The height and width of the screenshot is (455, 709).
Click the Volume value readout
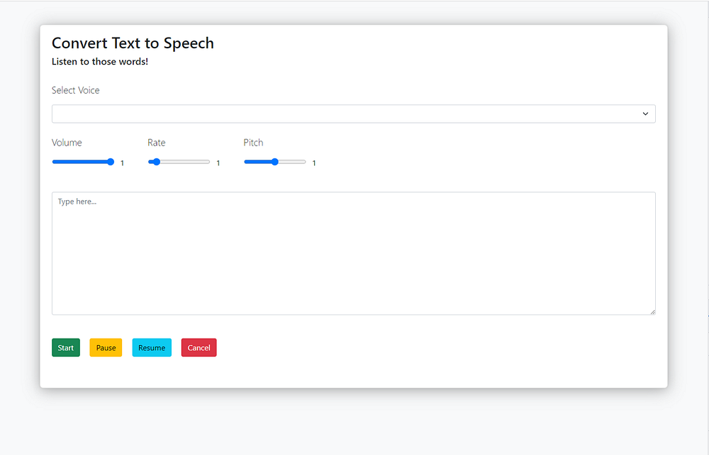[122, 163]
